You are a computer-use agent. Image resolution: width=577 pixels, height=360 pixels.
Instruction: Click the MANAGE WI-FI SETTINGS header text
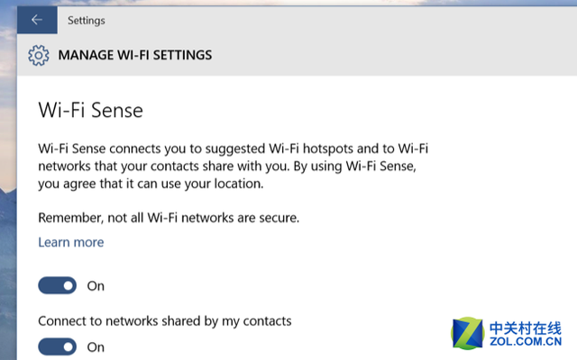coord(135,56)
